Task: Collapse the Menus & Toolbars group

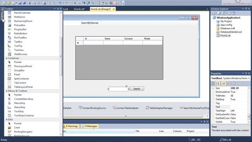Action: 7,91
